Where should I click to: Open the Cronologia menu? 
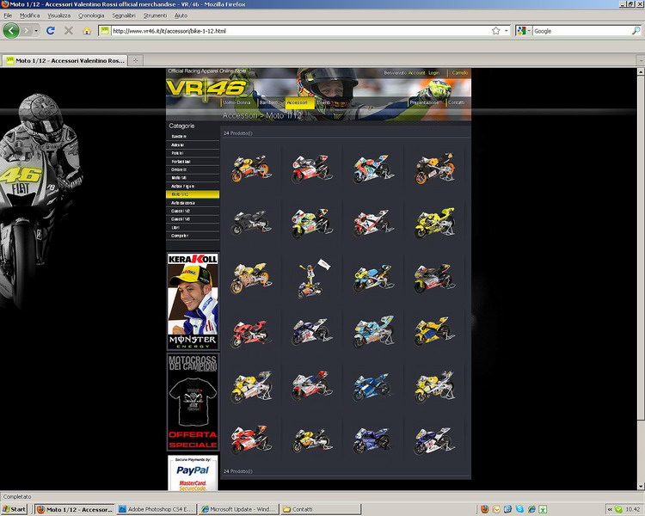coord(91,15)
